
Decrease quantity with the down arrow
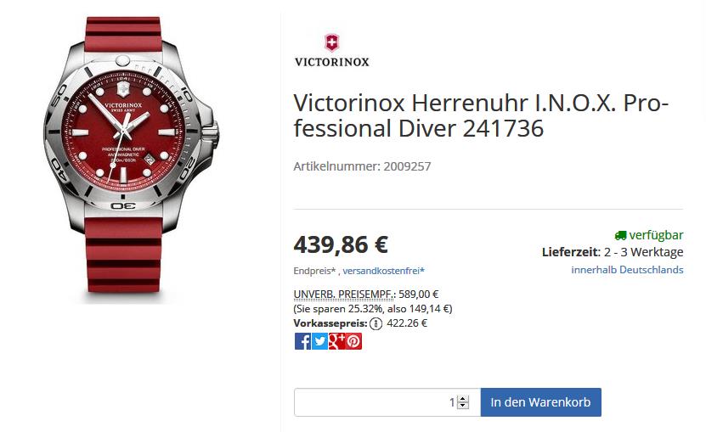coord(463,406)
